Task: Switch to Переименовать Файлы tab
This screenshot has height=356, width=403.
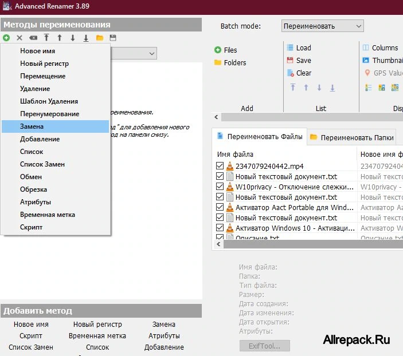Action: [x=260, y=137]
